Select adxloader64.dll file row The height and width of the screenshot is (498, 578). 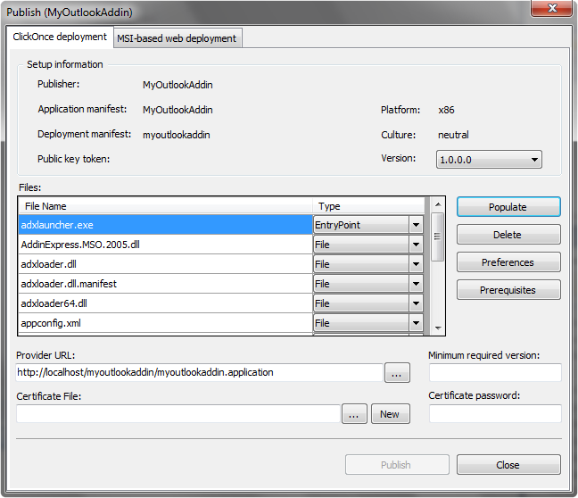pos(166,303)
